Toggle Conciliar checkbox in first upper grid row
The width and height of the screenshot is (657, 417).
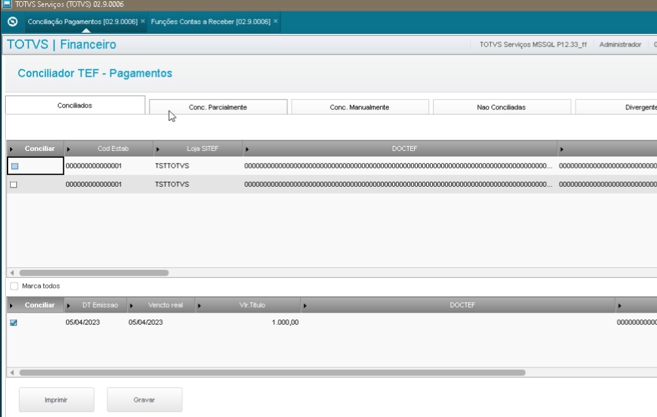[14, 166]
